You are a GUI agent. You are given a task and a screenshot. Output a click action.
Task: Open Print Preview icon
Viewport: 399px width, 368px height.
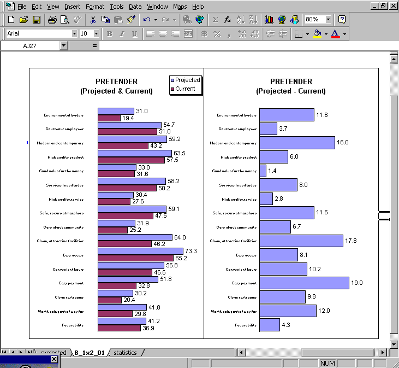(65, 20)
